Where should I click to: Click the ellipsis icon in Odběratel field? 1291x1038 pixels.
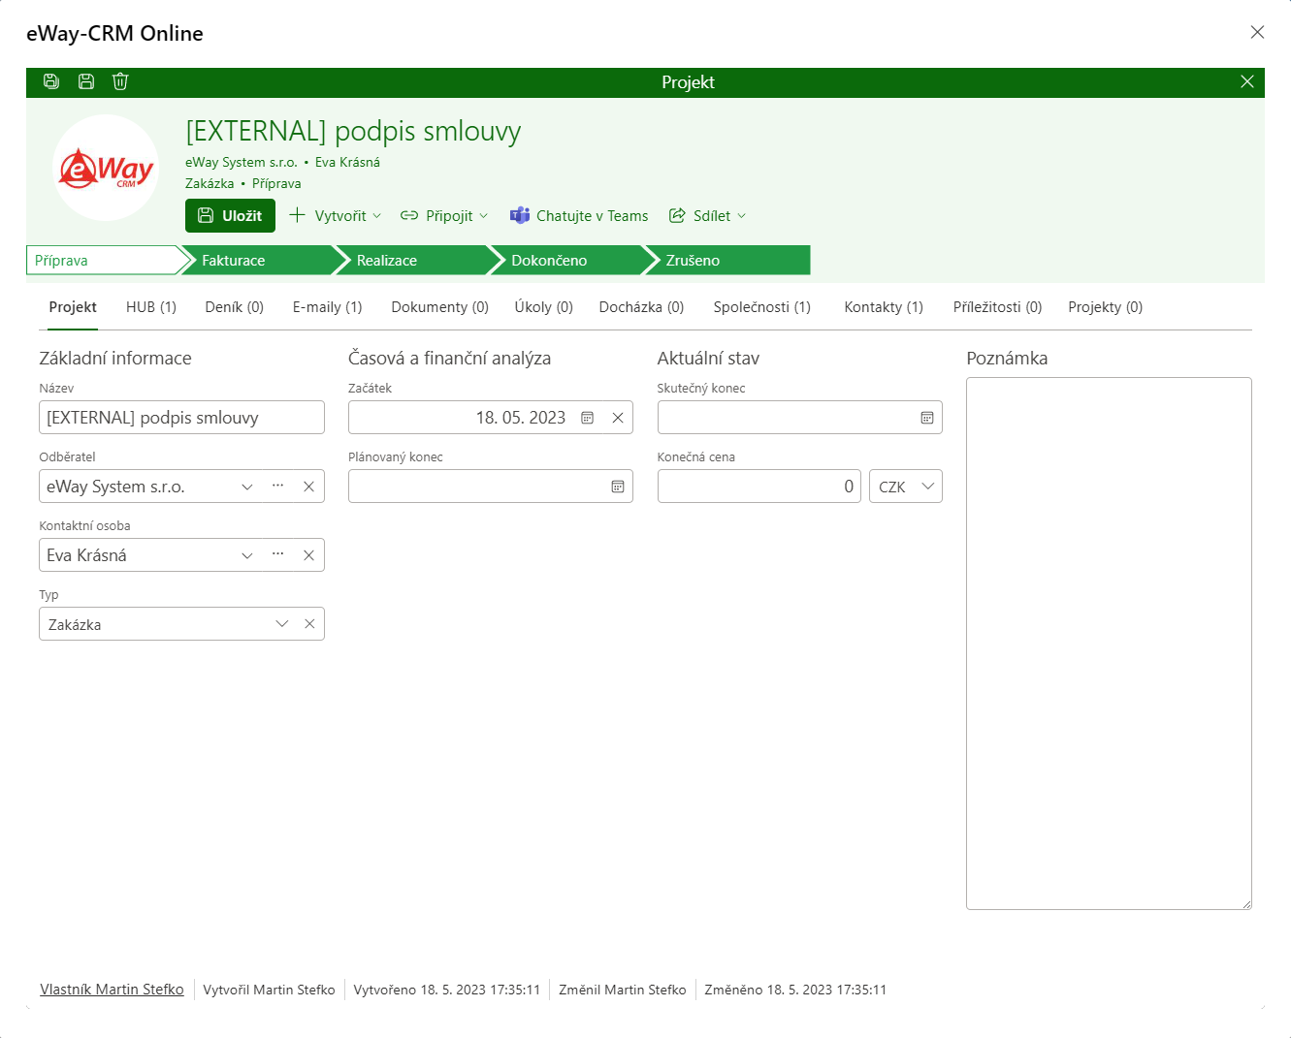tap(278, 486)
